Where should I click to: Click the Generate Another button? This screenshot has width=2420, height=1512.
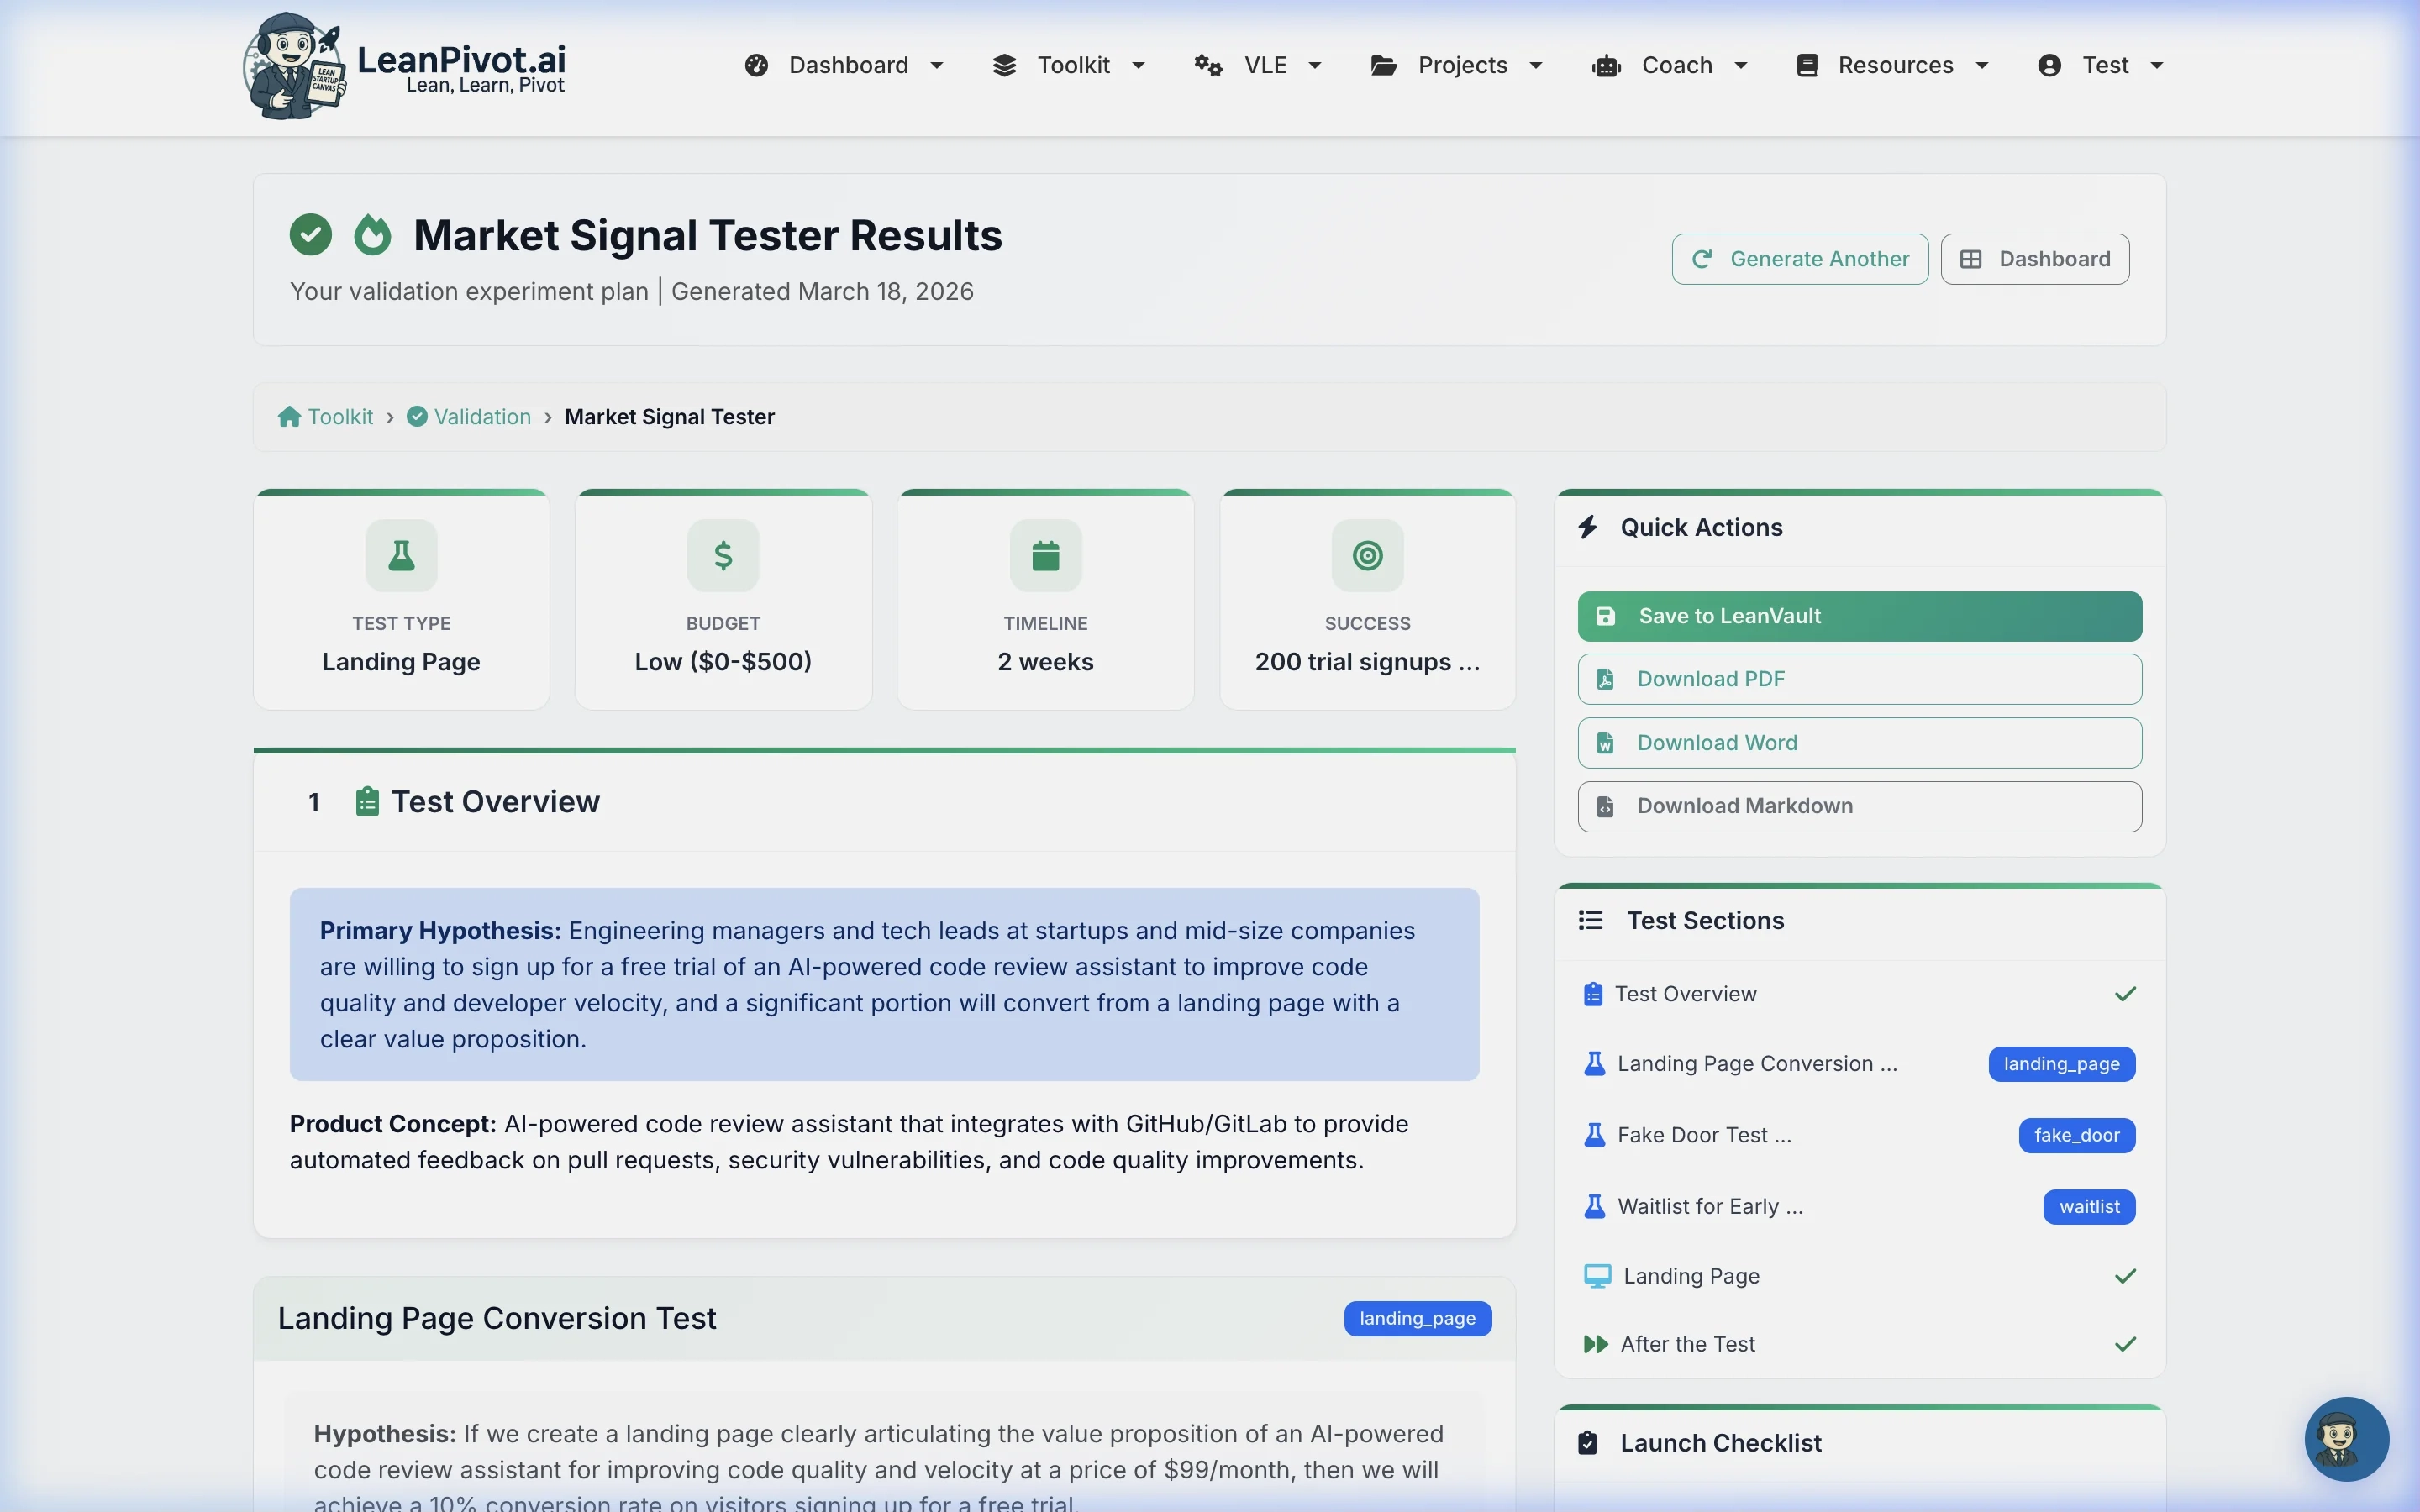(1799, 258)
